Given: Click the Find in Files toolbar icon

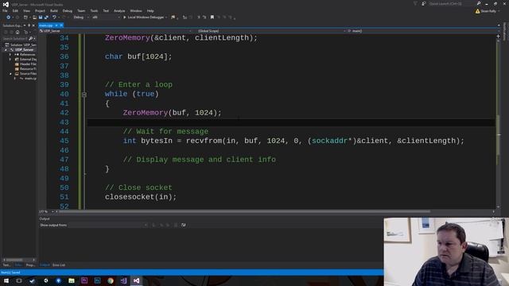Looking at the screenshot, I should [173, 17].
